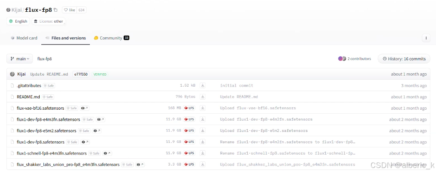Open file viewer icon for flux-vae-bf16.safetensors

click(x=85, y=108)
